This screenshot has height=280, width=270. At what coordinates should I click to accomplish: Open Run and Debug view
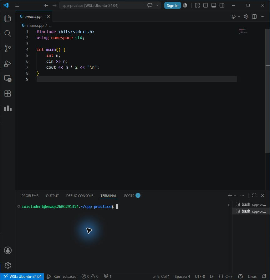[8, 64]
